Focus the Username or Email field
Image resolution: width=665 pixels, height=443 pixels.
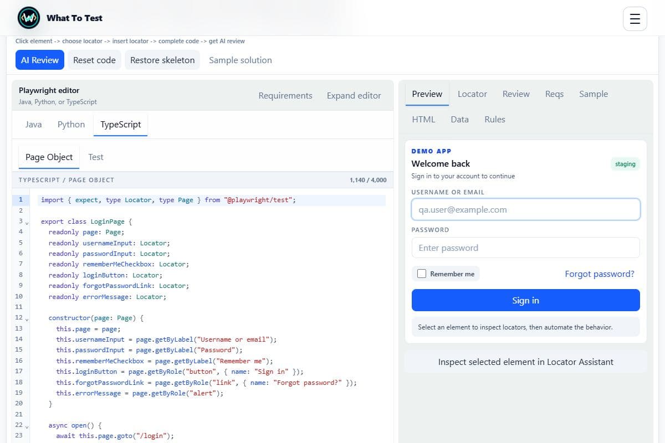pos(526,209)
